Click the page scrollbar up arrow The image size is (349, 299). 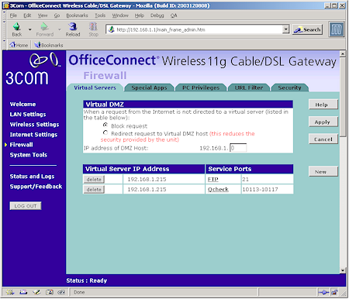[x=343, y=54]
